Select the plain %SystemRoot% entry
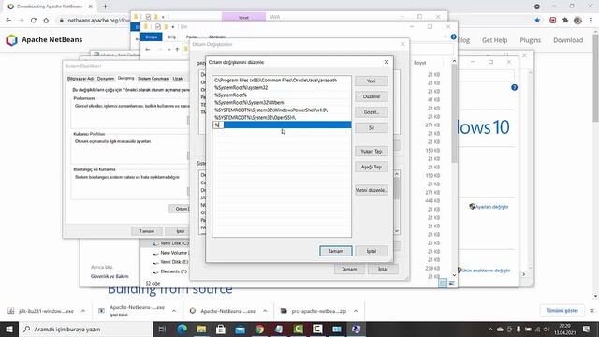The width and height of the screenshot is (599, 337). tap(282, 95)
